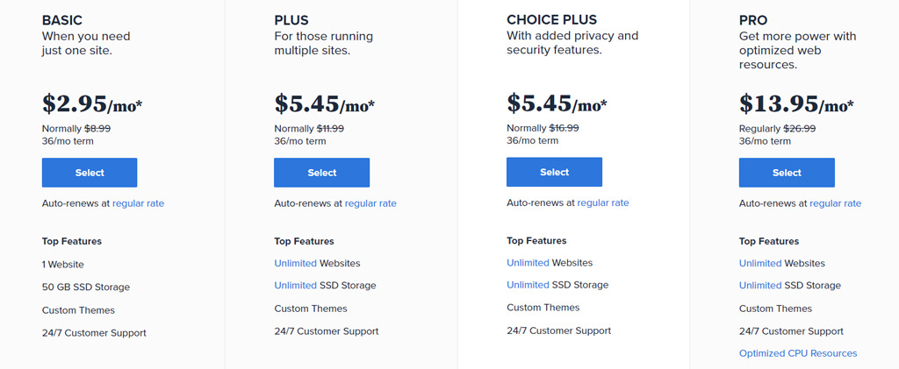This screenshot has width=899, height=369.
Task: Click Unlimited Websites link in CHOICE PLUS plan
Action: tap(528, 263)
